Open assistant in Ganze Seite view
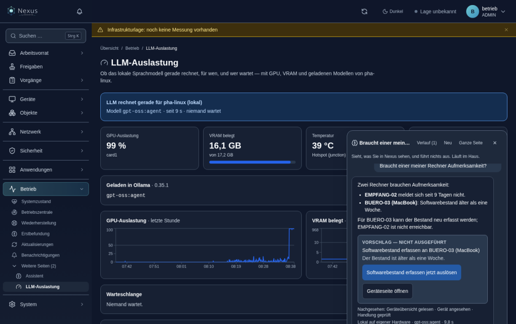 [471, 143]
